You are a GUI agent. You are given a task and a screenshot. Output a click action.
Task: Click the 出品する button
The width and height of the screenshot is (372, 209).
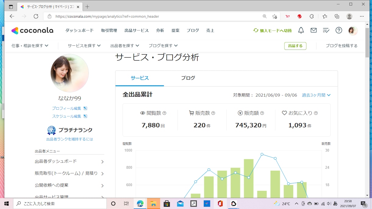(295, 46)
